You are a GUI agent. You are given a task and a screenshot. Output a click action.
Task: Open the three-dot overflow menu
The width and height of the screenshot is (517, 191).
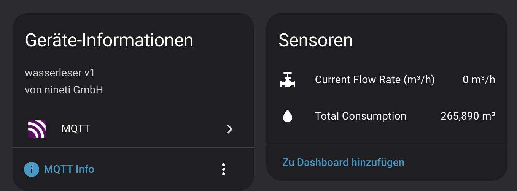(x=224, y=169)
